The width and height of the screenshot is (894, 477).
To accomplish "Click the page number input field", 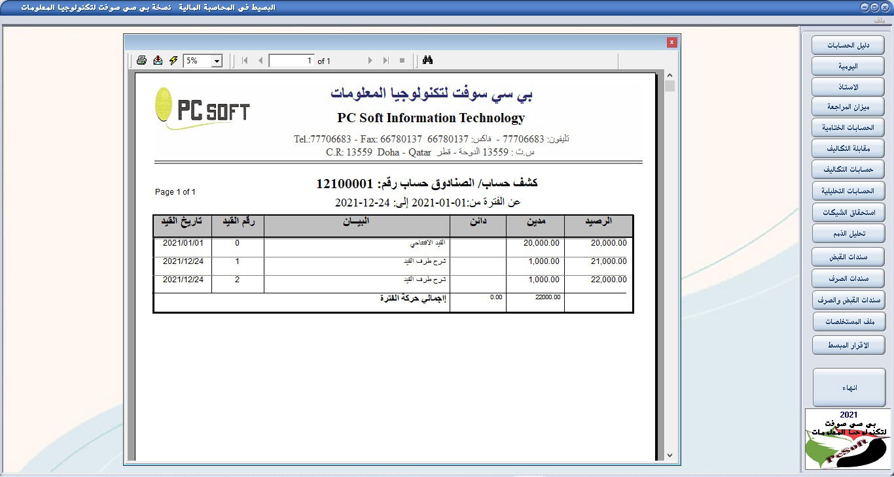I will click(291, 61).
